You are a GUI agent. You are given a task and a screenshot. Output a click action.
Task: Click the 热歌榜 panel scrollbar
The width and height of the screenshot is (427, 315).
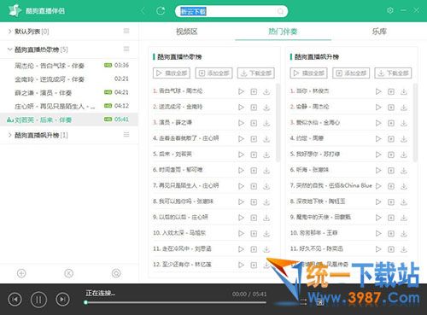click(x=278, y=123)
